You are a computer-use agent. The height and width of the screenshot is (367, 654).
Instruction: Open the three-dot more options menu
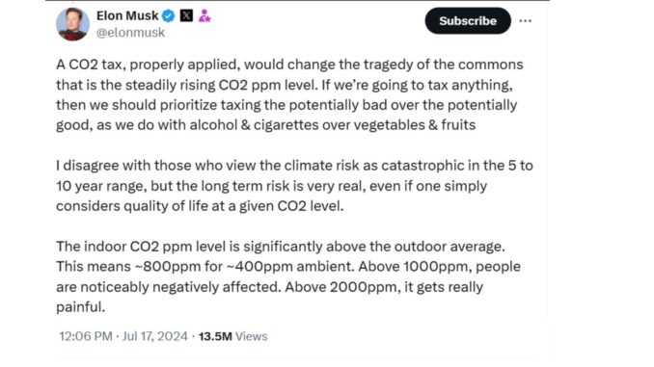(x=525, y=21)
